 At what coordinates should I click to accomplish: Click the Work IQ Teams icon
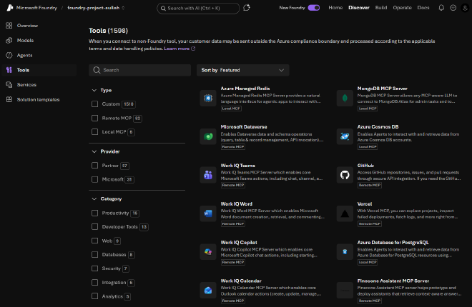208,175
